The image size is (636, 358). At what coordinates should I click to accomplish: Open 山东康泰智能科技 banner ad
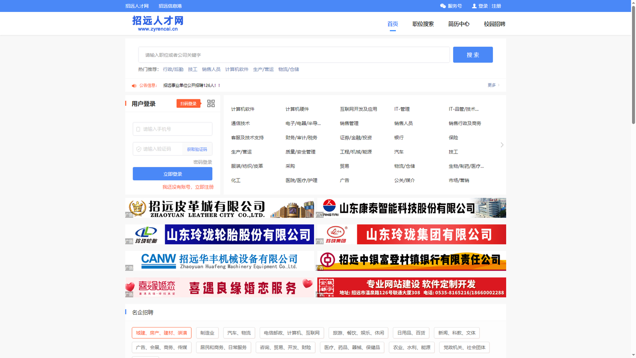click(411, 208)
